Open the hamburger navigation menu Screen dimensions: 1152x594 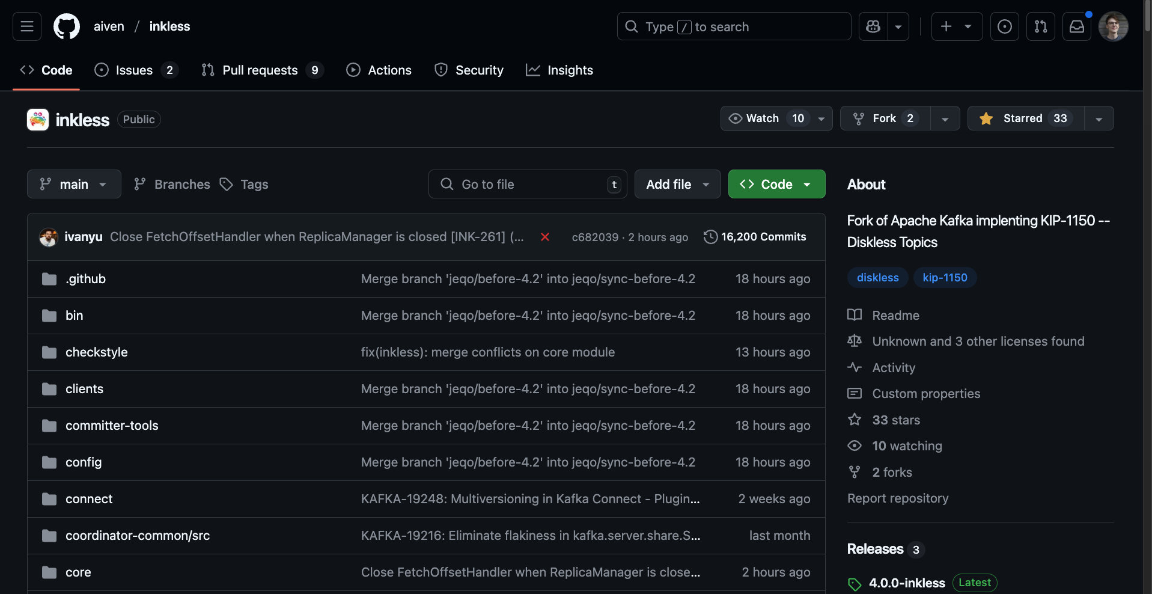pos(27,26)
